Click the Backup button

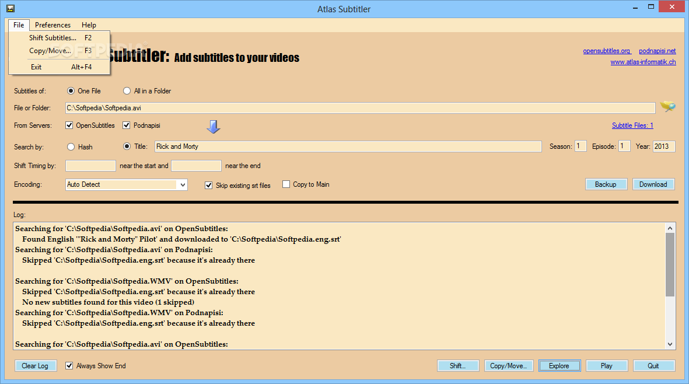[x=606, y=184]
